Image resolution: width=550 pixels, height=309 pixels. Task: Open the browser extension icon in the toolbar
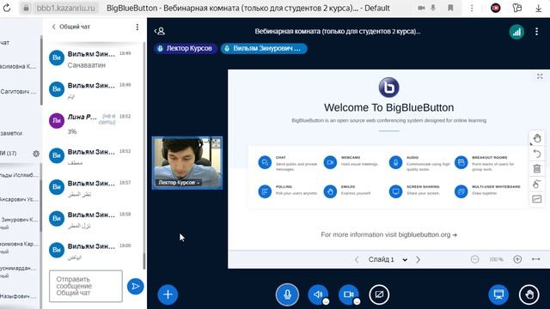[x=517, y=8]
